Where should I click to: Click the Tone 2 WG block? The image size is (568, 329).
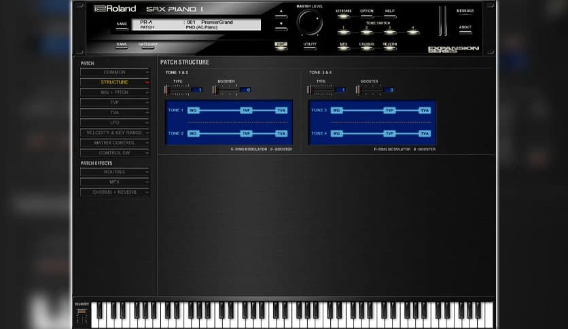click(194, 134)
